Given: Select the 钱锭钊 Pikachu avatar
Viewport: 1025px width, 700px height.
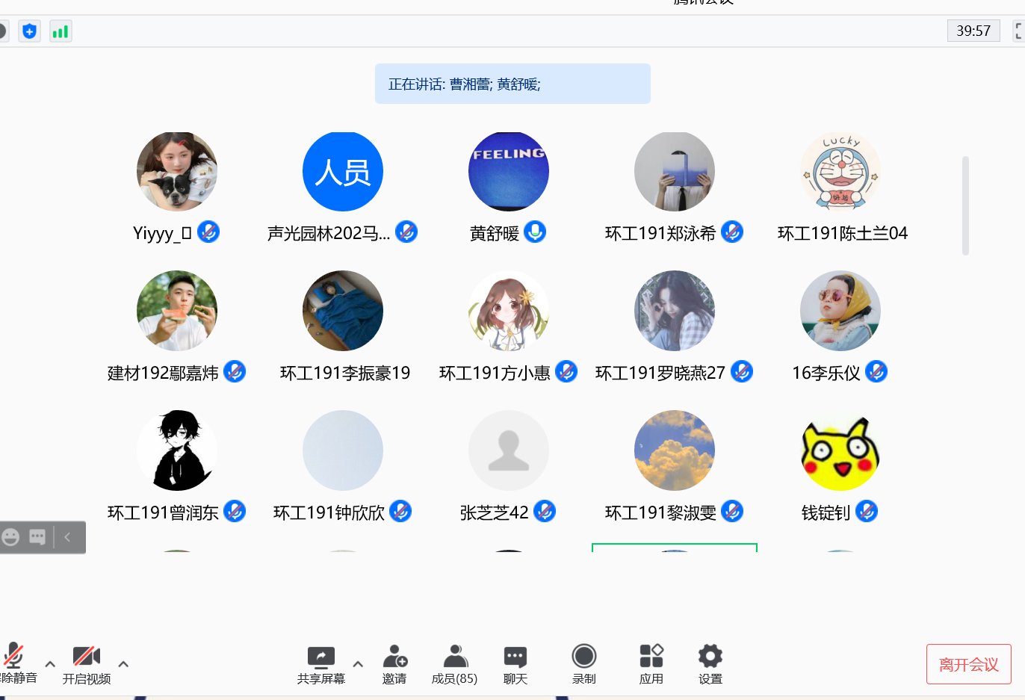Looking at the screenshot, I should [x=840, y=450].
